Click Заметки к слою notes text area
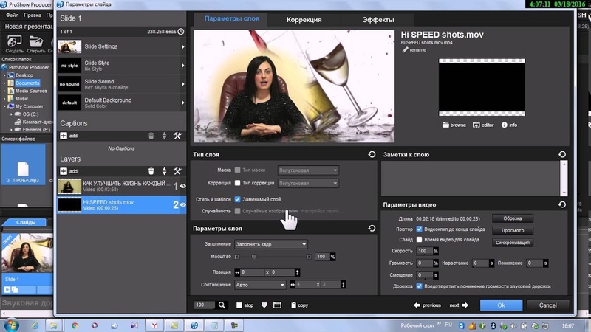Image resolution: width=591 pixels, height=332 pixels. click(471, 178)
